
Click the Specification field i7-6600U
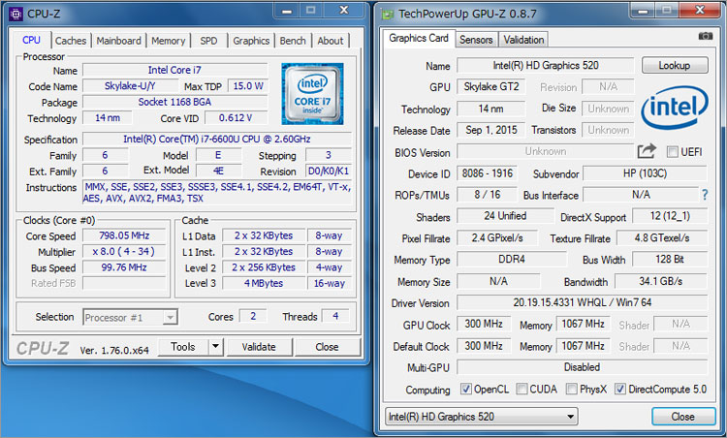coord(217,139)
